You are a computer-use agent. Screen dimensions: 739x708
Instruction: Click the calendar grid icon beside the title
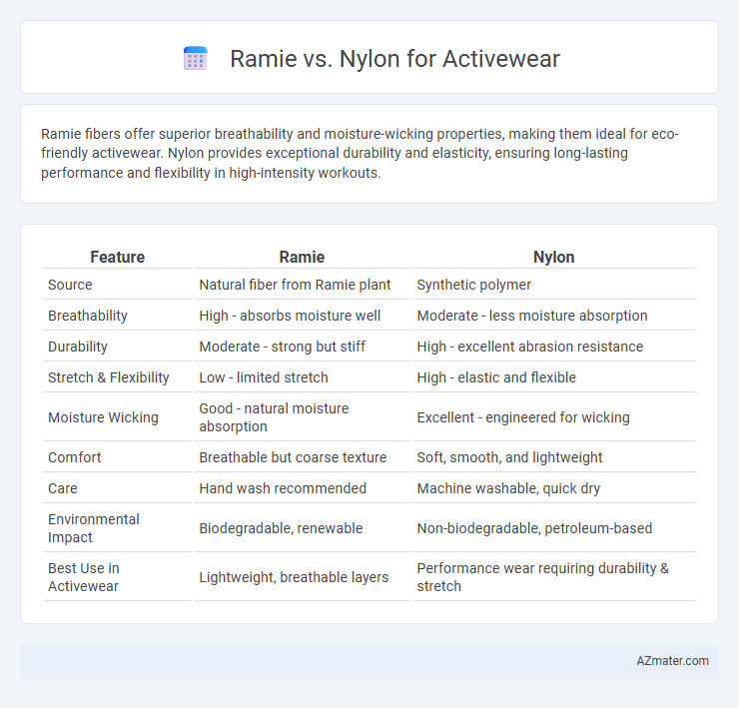(x=195, y=59)
